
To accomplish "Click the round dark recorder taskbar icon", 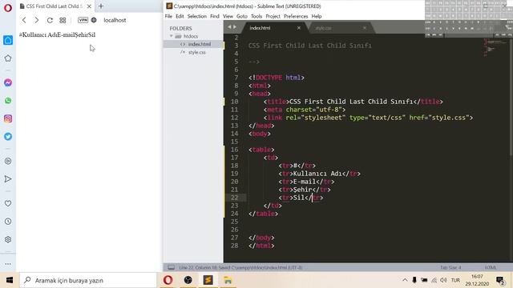I will coord(188,280).
